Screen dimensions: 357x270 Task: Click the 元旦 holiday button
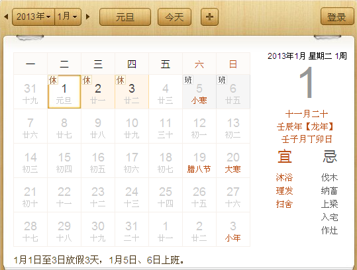(125, 17)
